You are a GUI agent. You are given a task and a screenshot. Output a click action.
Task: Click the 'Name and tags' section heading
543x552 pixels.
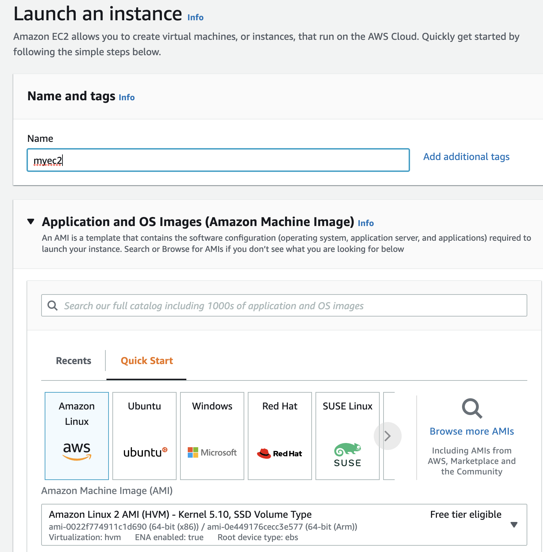point(71,96)
